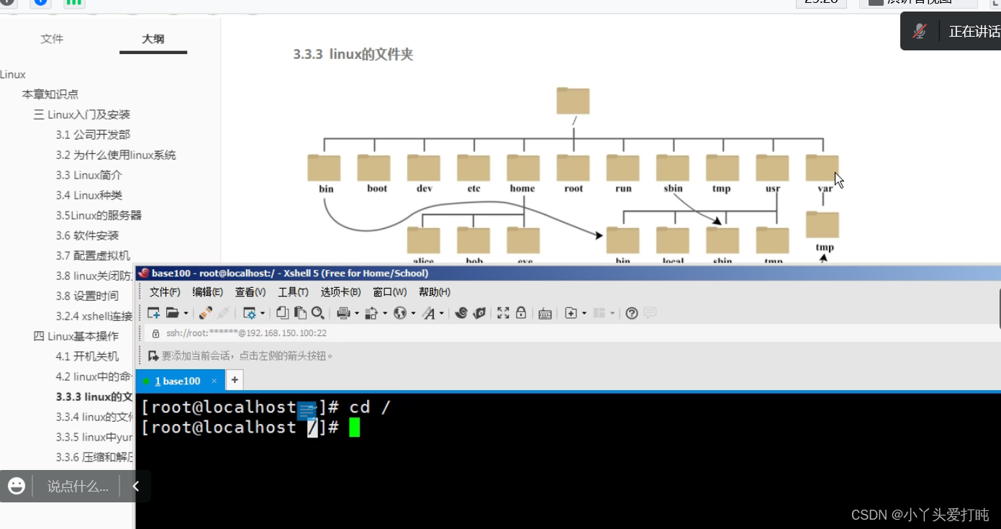Expand the file transfer dropdown arrow
Image resolution: width=1001 pixels, height=529 pixels.
tap(385, 313)
